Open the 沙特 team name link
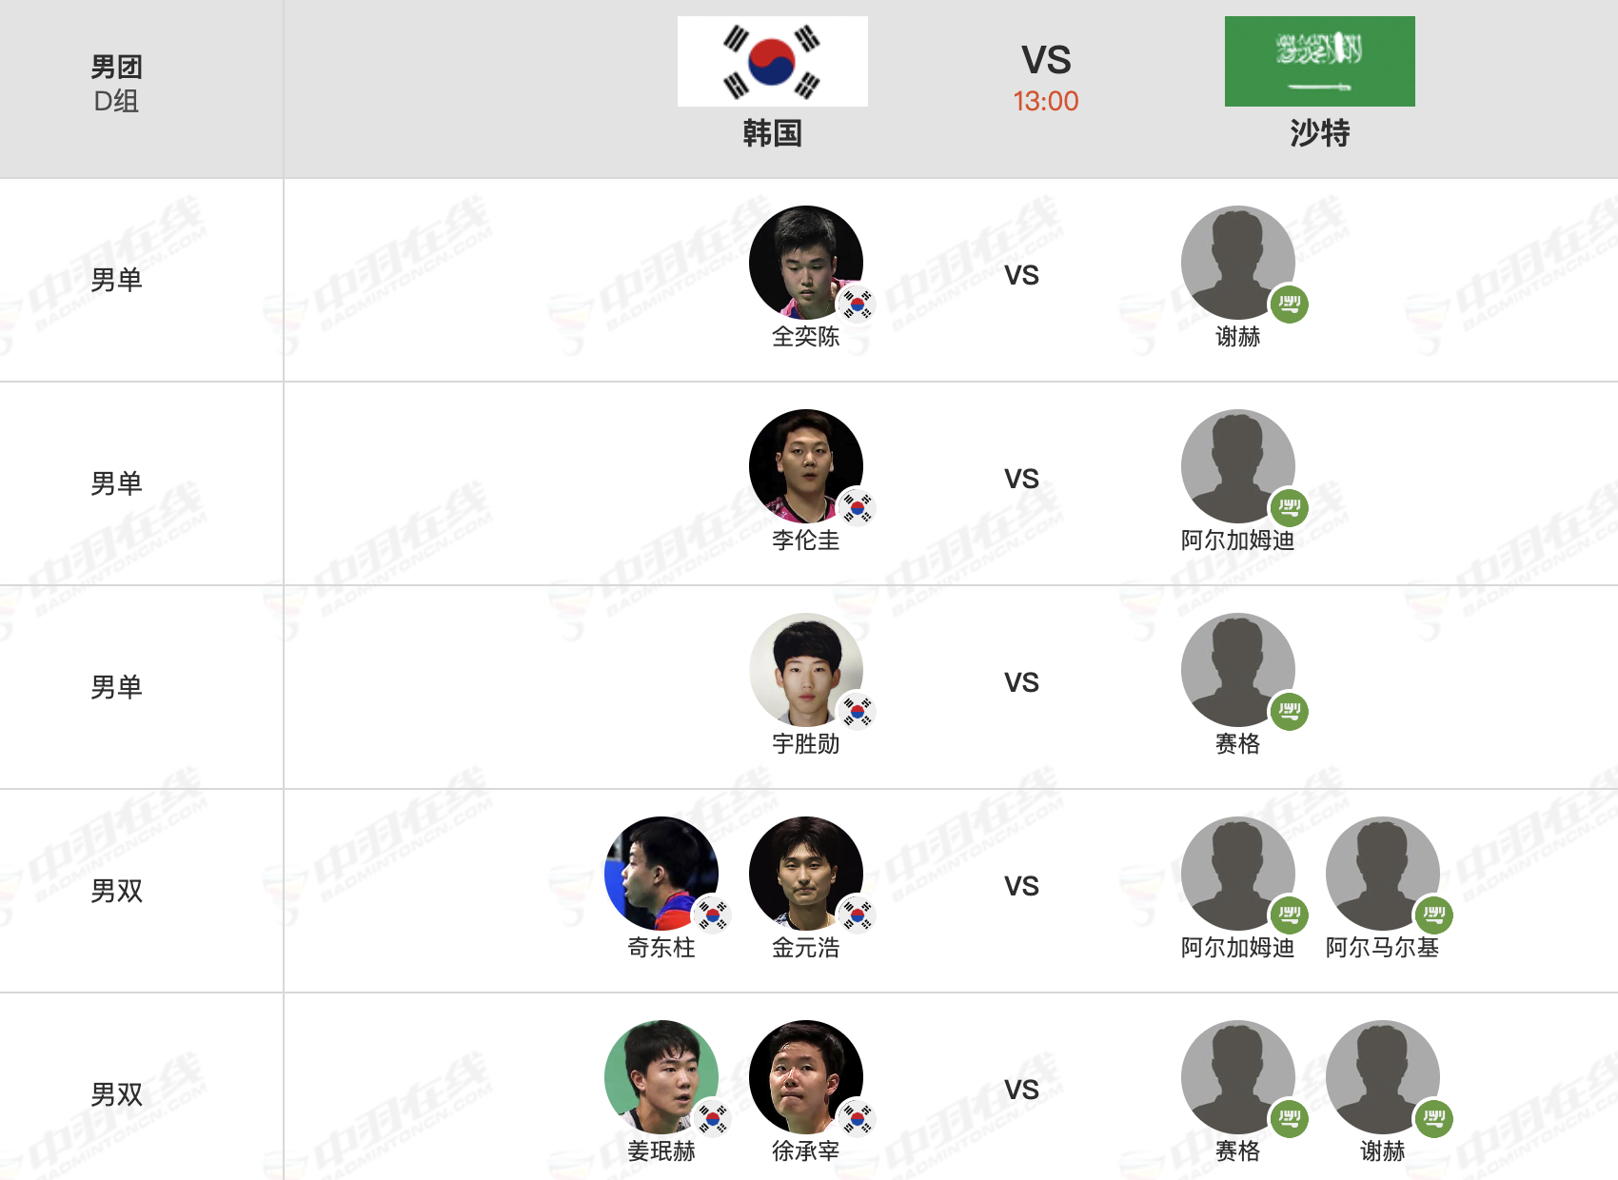 point(1320,133)
